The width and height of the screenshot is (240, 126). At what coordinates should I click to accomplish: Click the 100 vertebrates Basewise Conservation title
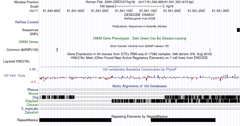(x=139, y=69)
